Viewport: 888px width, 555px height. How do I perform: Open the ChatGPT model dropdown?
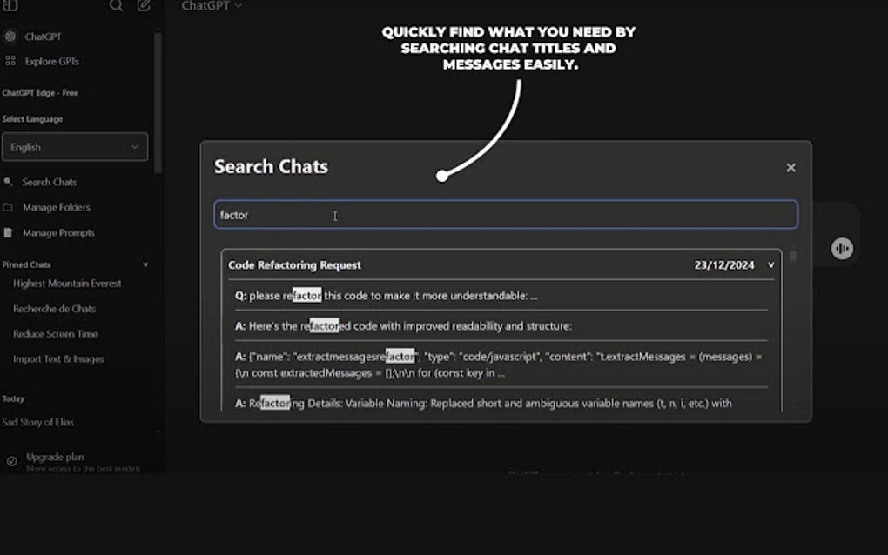[x=212, y=6]
